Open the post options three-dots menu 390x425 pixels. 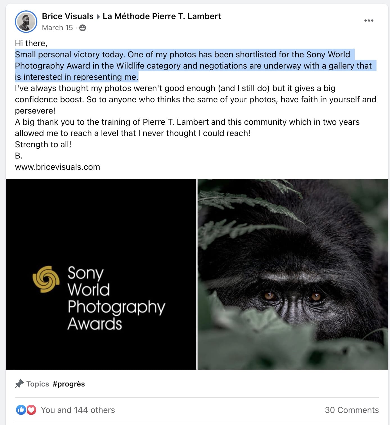coord(369,21)
